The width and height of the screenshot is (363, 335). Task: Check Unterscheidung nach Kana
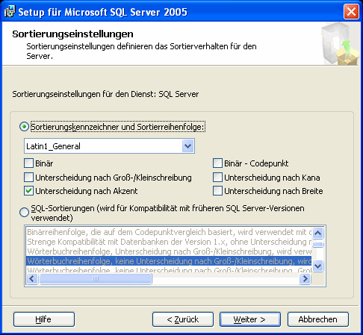click(x=217, y=178)
